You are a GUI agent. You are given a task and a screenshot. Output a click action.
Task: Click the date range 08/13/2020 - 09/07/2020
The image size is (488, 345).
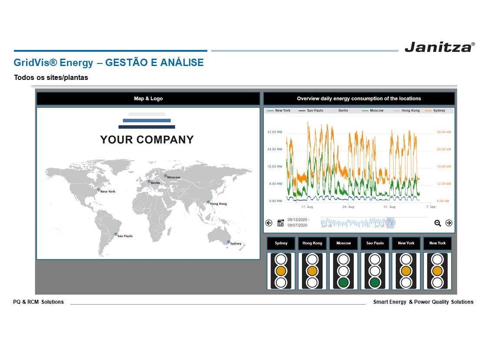coord(298,222)
